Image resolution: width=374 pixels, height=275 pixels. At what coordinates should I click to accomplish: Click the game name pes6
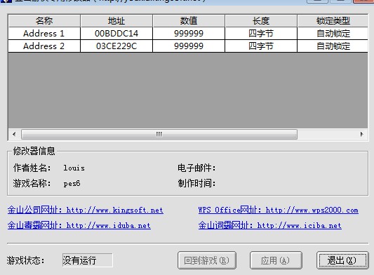[72, 183]
